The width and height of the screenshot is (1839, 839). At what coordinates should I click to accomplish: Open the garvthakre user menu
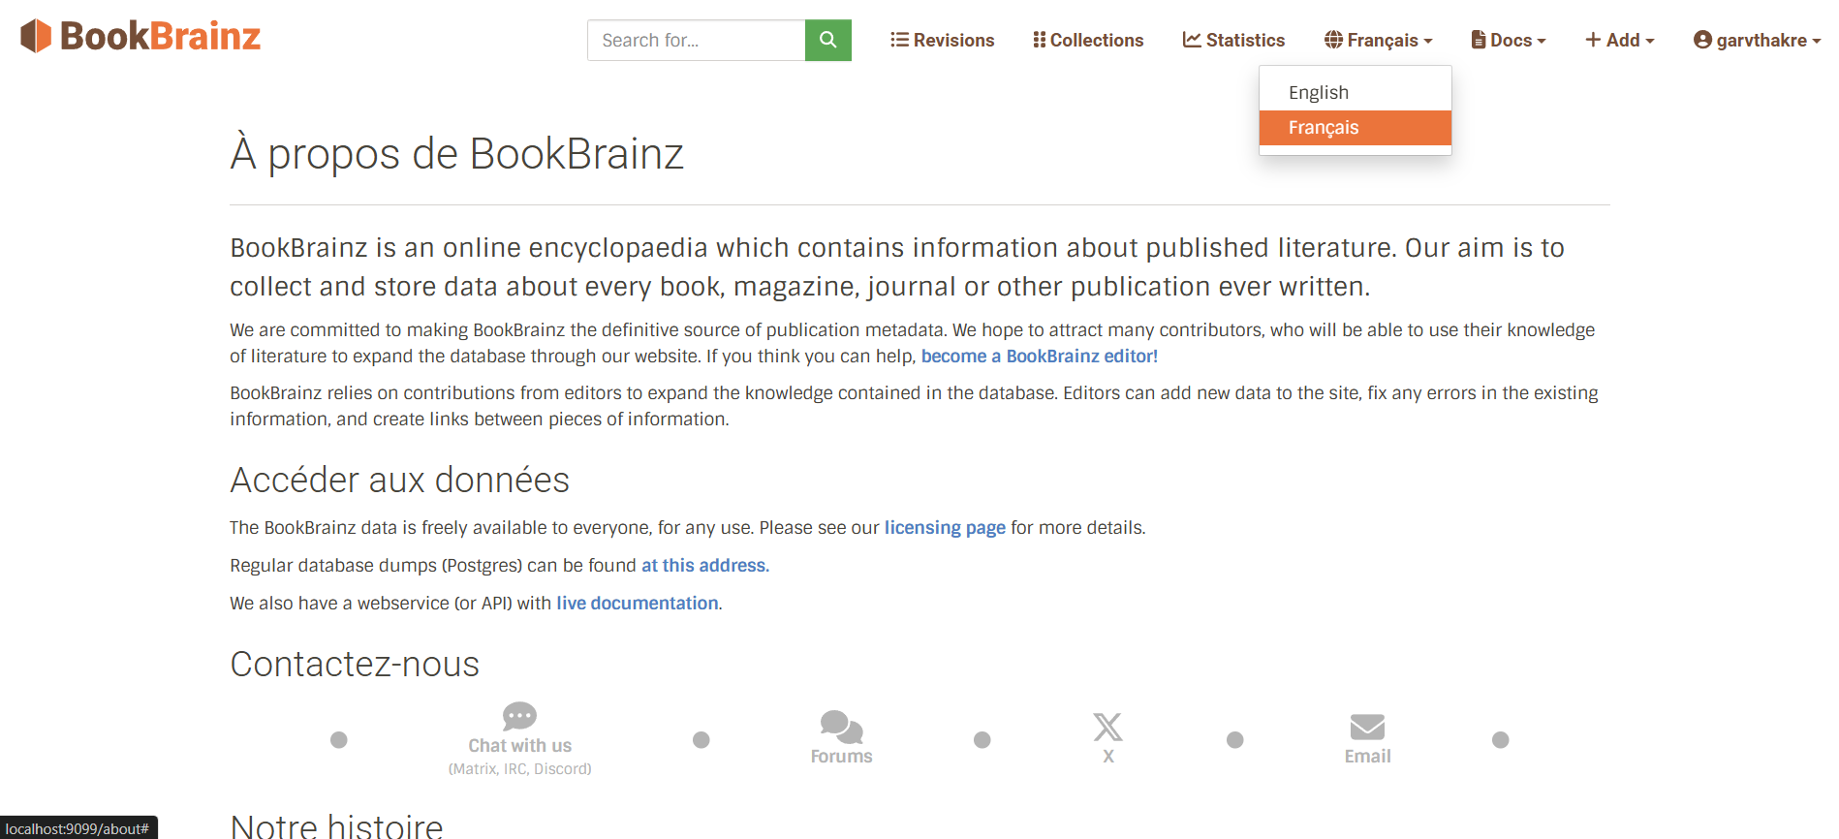pos(1757,40)
